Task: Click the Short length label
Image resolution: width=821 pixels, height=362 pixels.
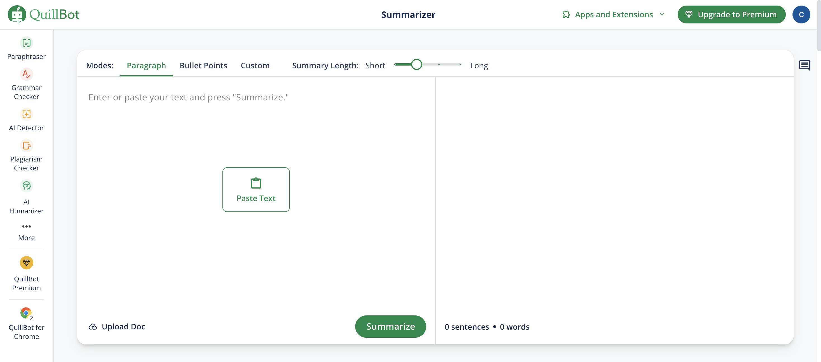Action: point(375,66)
